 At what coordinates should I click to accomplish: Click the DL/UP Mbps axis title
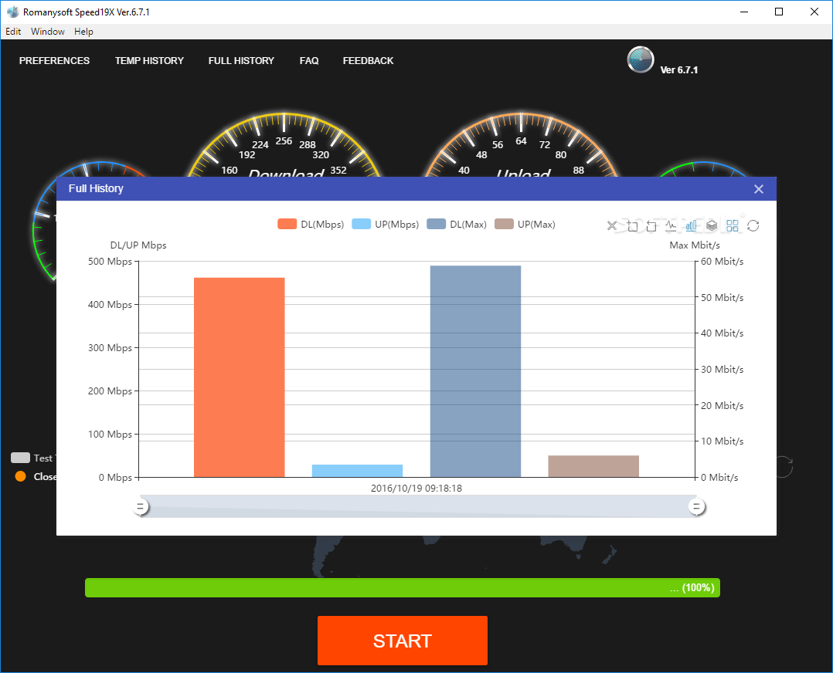pos(138,245)
